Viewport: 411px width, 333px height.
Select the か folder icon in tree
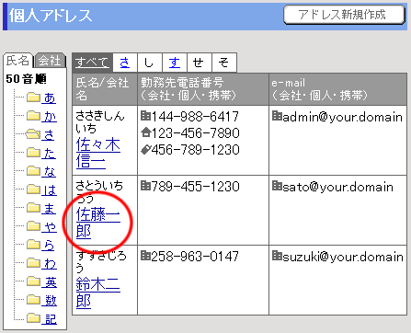[x=33, y=116]
